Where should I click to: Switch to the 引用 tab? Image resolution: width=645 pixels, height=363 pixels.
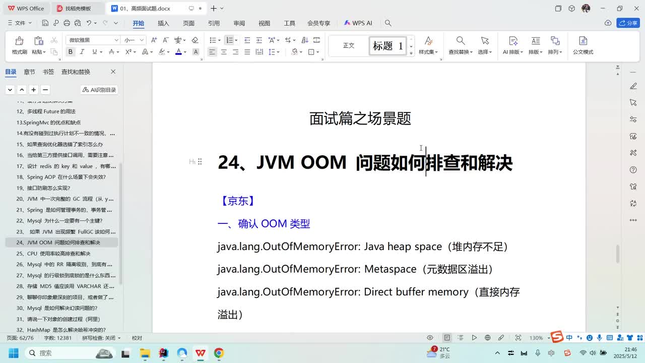[214, 23]
